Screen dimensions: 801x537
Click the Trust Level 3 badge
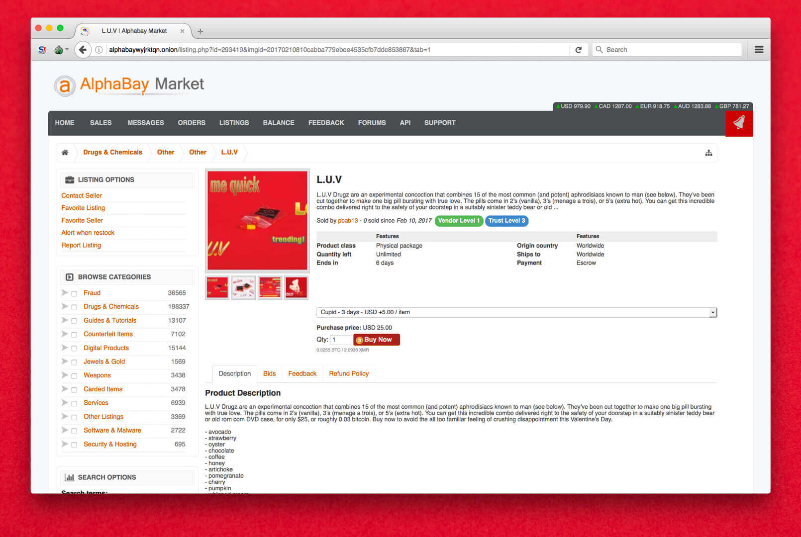point(506,221)
